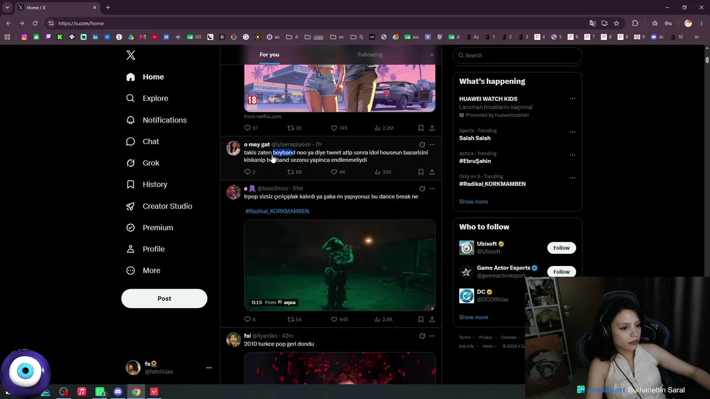
Task: Show more under What's happening
Action: tap(474, 202)
